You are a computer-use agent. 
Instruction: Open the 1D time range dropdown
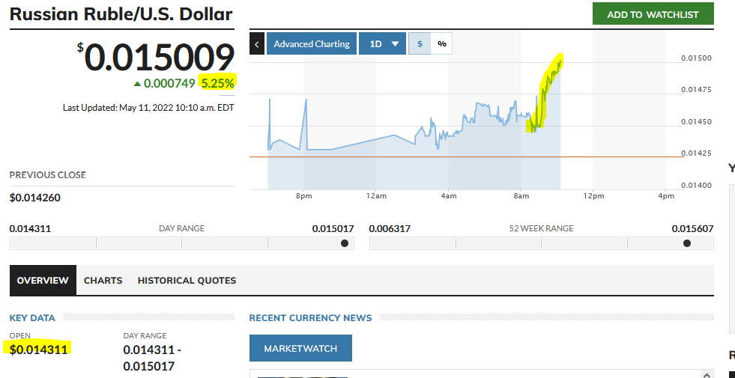point(383,43)
